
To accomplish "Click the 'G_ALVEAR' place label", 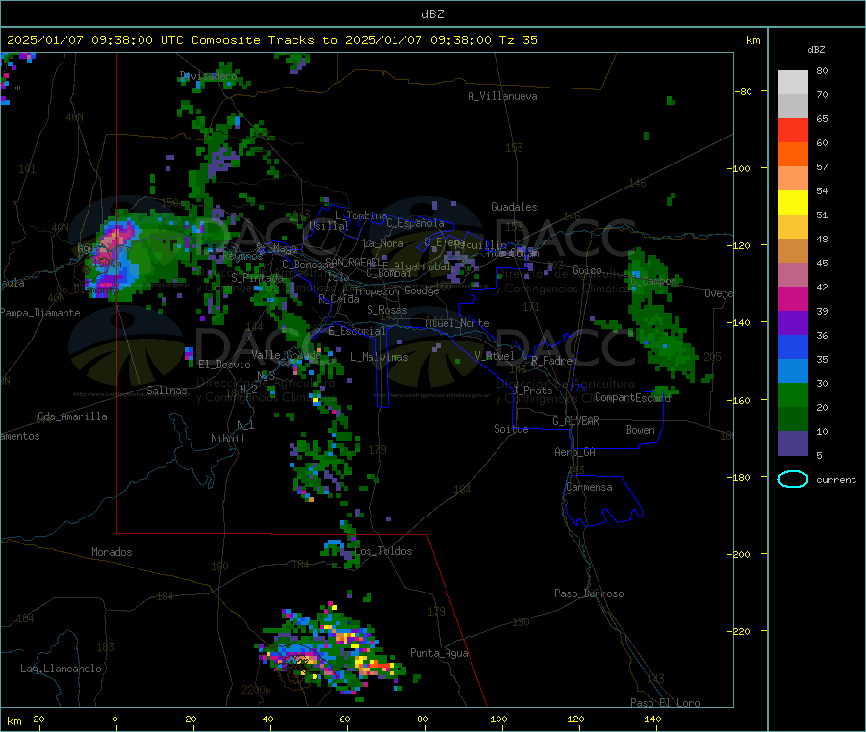I will click(x=575, y=421).
